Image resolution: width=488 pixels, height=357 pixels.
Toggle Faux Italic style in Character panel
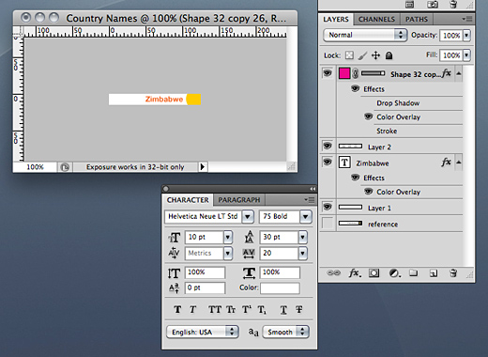pos(192,310)
